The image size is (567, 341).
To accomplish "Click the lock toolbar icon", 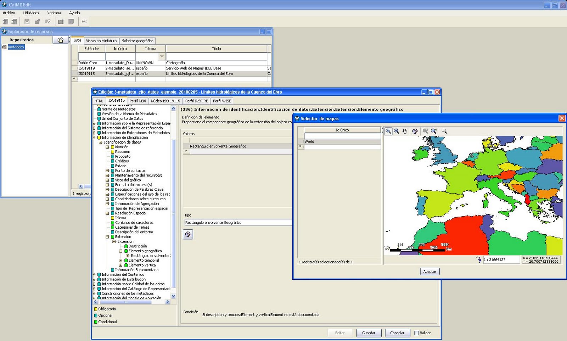I will [37, 22].
